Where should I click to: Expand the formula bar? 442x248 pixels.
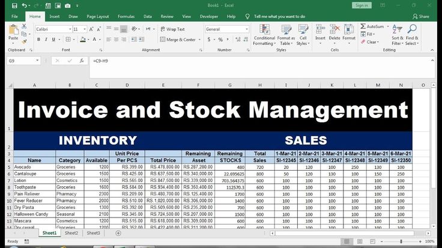[x=432, y=61]
